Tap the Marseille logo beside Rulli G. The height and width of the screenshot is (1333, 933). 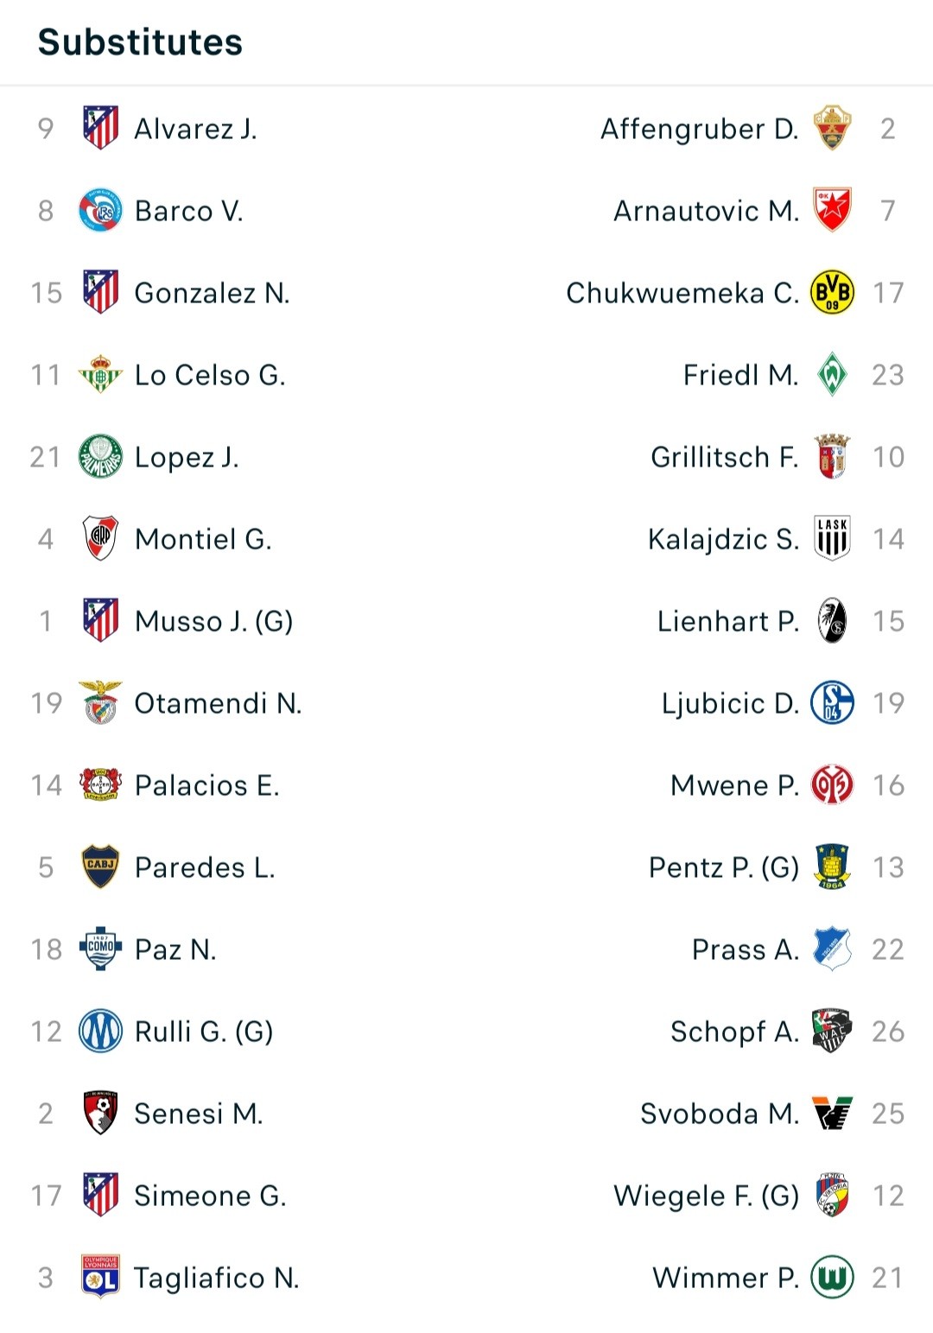(x=100, y=1031)
